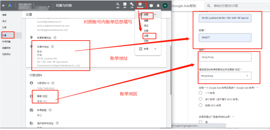Image resolution: width=270 pixels, height=130 pixels.
Task: Click the settings panel vertical scrollbar
Action: click(171, 70)
